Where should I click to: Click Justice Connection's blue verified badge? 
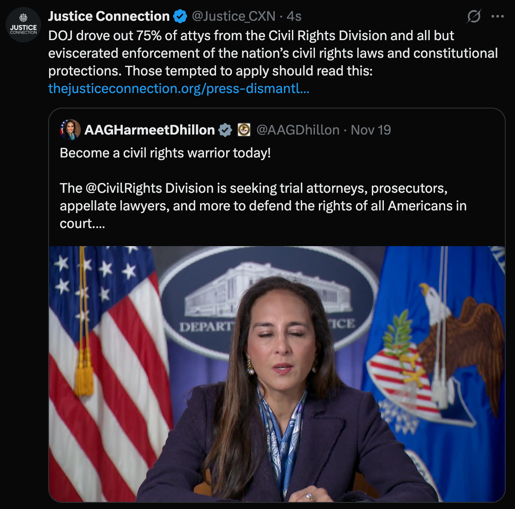(x=180, y=17)
